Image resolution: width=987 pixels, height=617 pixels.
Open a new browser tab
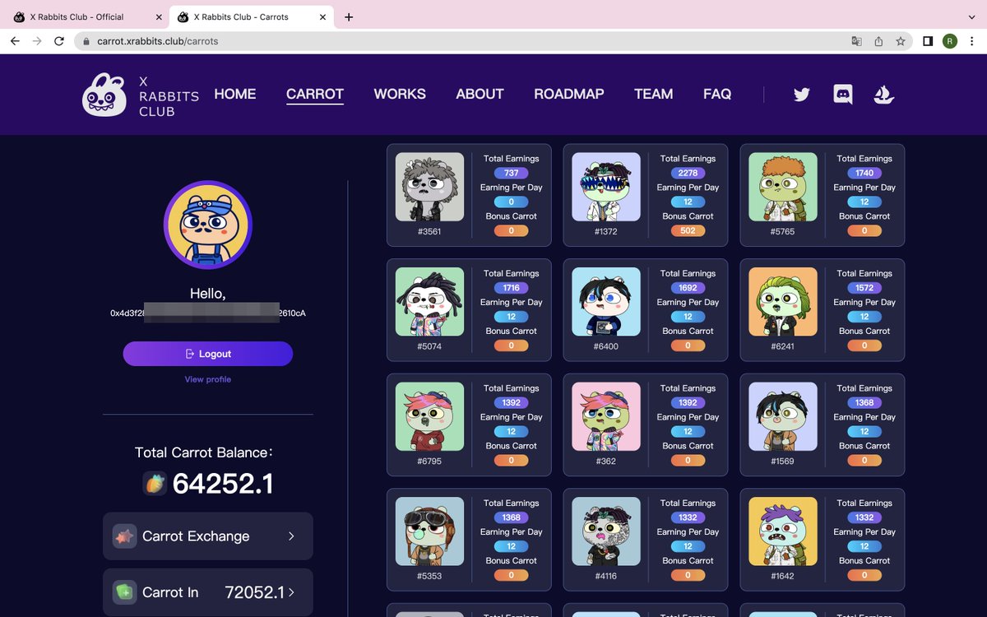pos(349,16)
